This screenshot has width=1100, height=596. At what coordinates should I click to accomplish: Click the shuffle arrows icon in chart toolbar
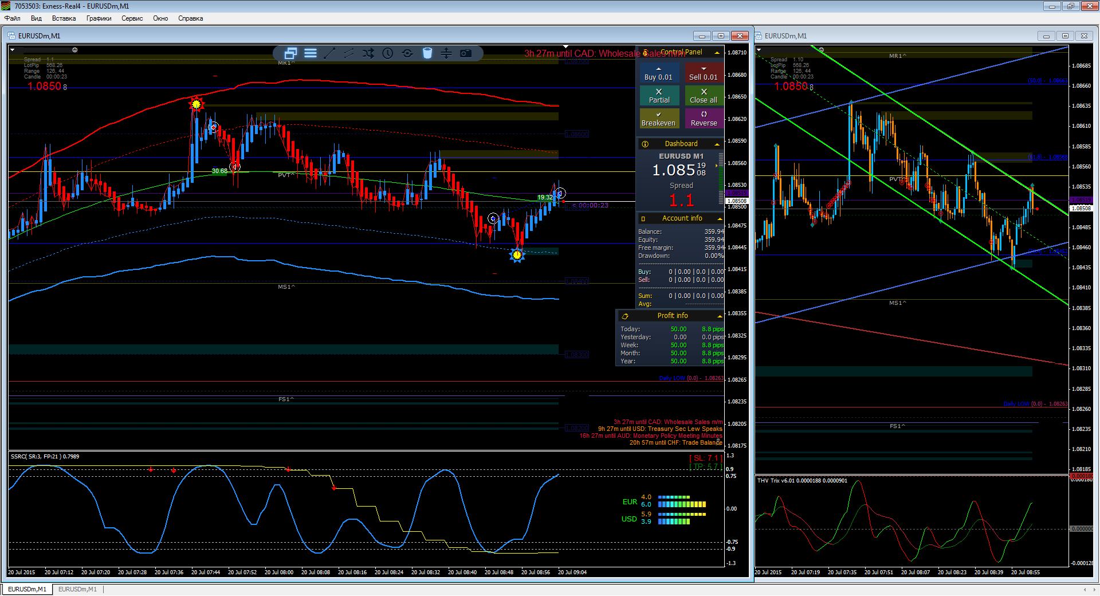368,53
